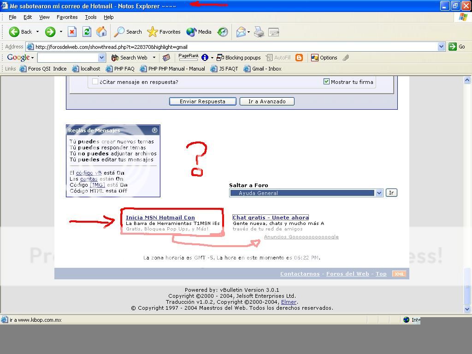Open the Google logo dropdown menu
This screenshot has width=472, height=354.
pyautogui.click(x=32, y=58)
